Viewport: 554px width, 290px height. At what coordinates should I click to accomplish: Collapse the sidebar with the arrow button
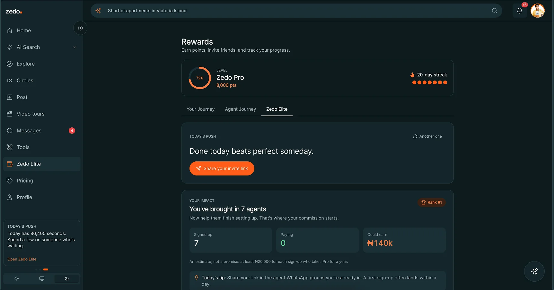80,28
